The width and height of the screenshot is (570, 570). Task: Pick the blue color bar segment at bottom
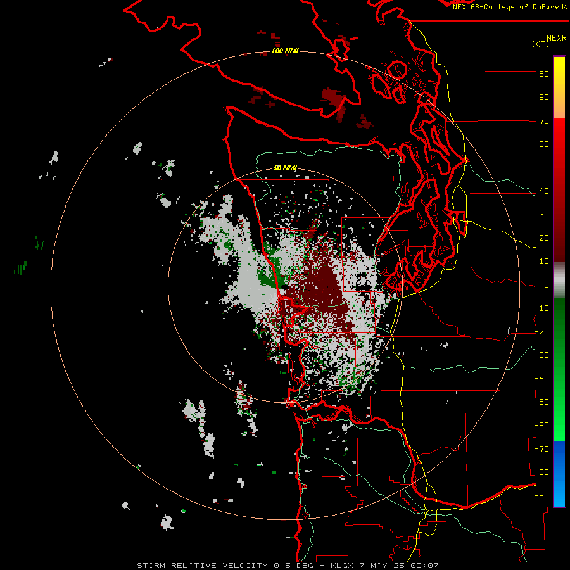tap(559, 473)
